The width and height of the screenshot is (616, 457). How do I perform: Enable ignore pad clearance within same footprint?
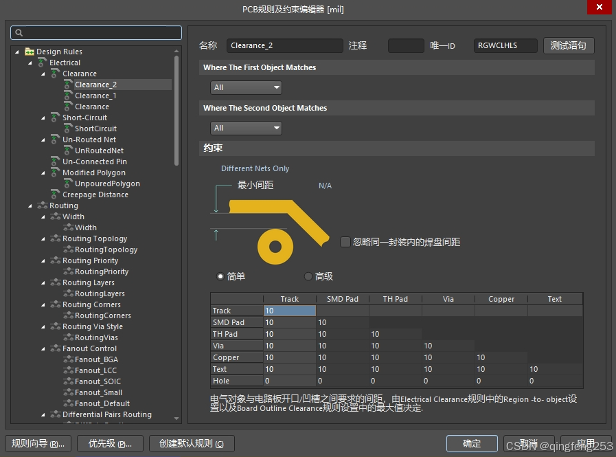(x=345, y=242)
